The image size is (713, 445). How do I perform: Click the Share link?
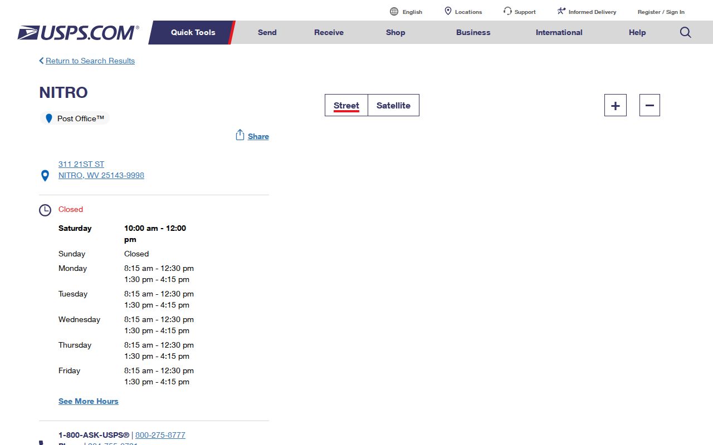pos(258,136)
